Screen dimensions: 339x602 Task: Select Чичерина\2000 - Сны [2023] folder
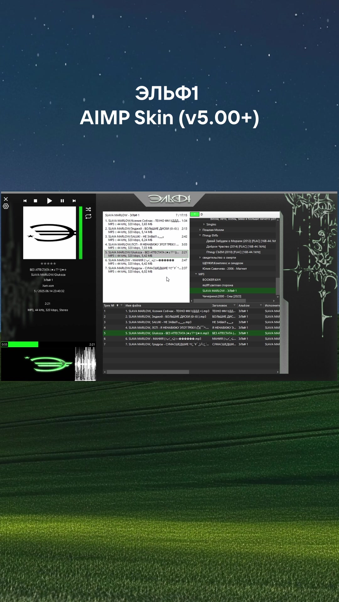222,296
